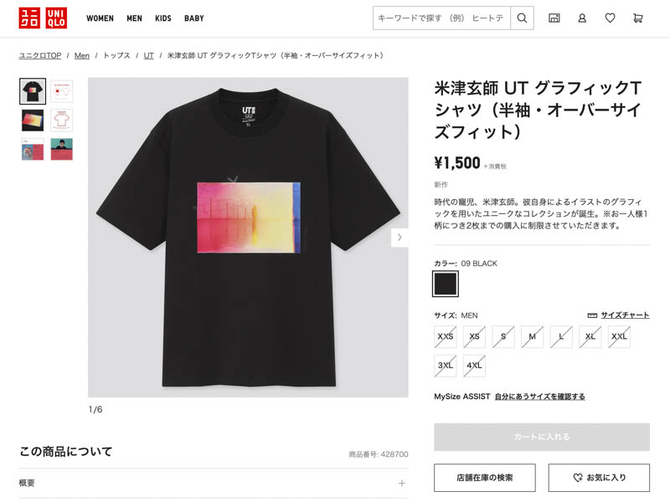Add to favorites with お気に入り button

599,478
